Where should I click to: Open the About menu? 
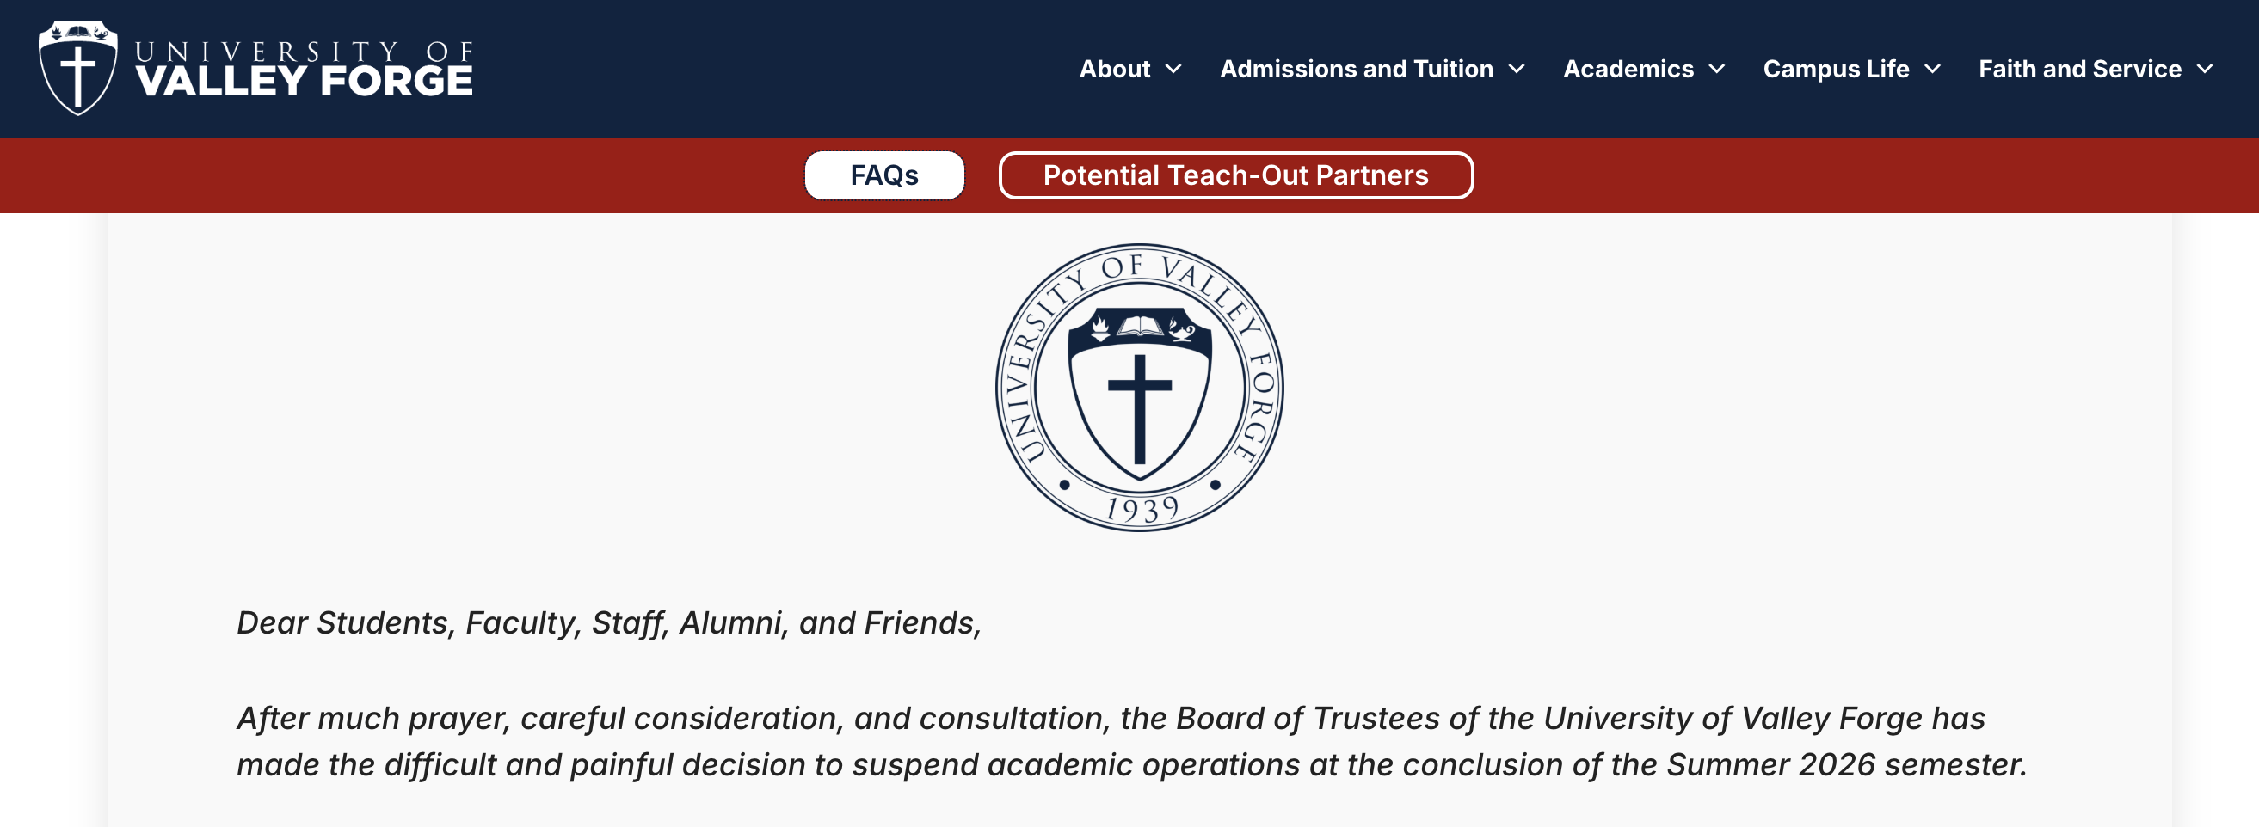(x=1115, y=70)
